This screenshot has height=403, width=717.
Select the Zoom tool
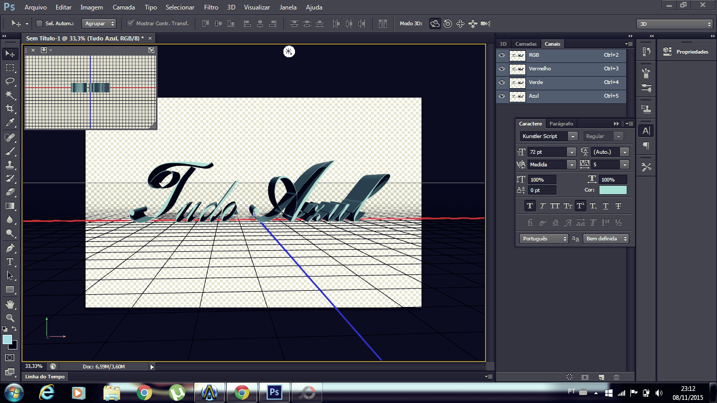(10, 317)
